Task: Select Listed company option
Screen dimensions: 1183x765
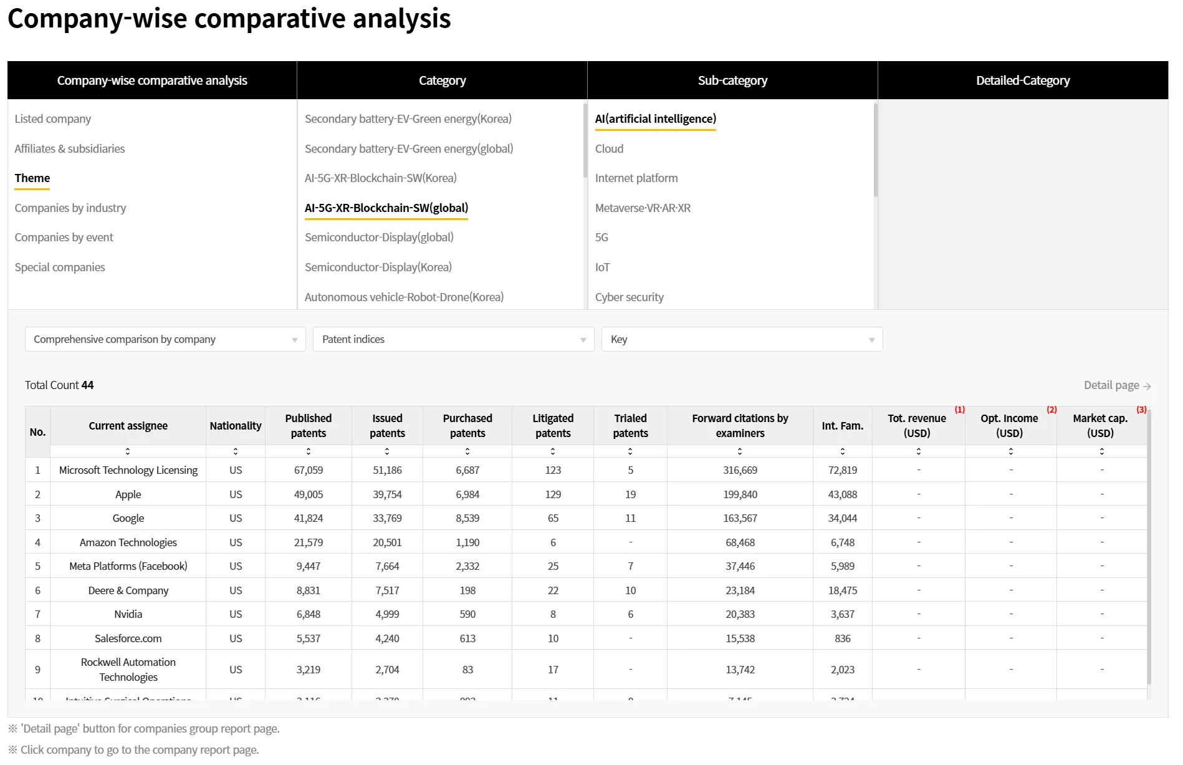Action: pos(53,118)
